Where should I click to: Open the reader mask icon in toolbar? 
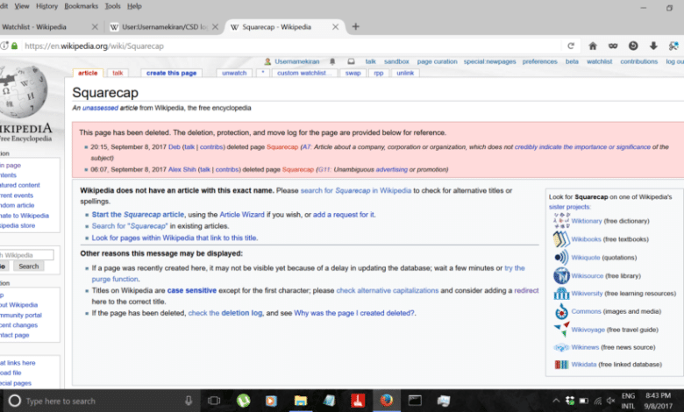[x=613, y=46]
